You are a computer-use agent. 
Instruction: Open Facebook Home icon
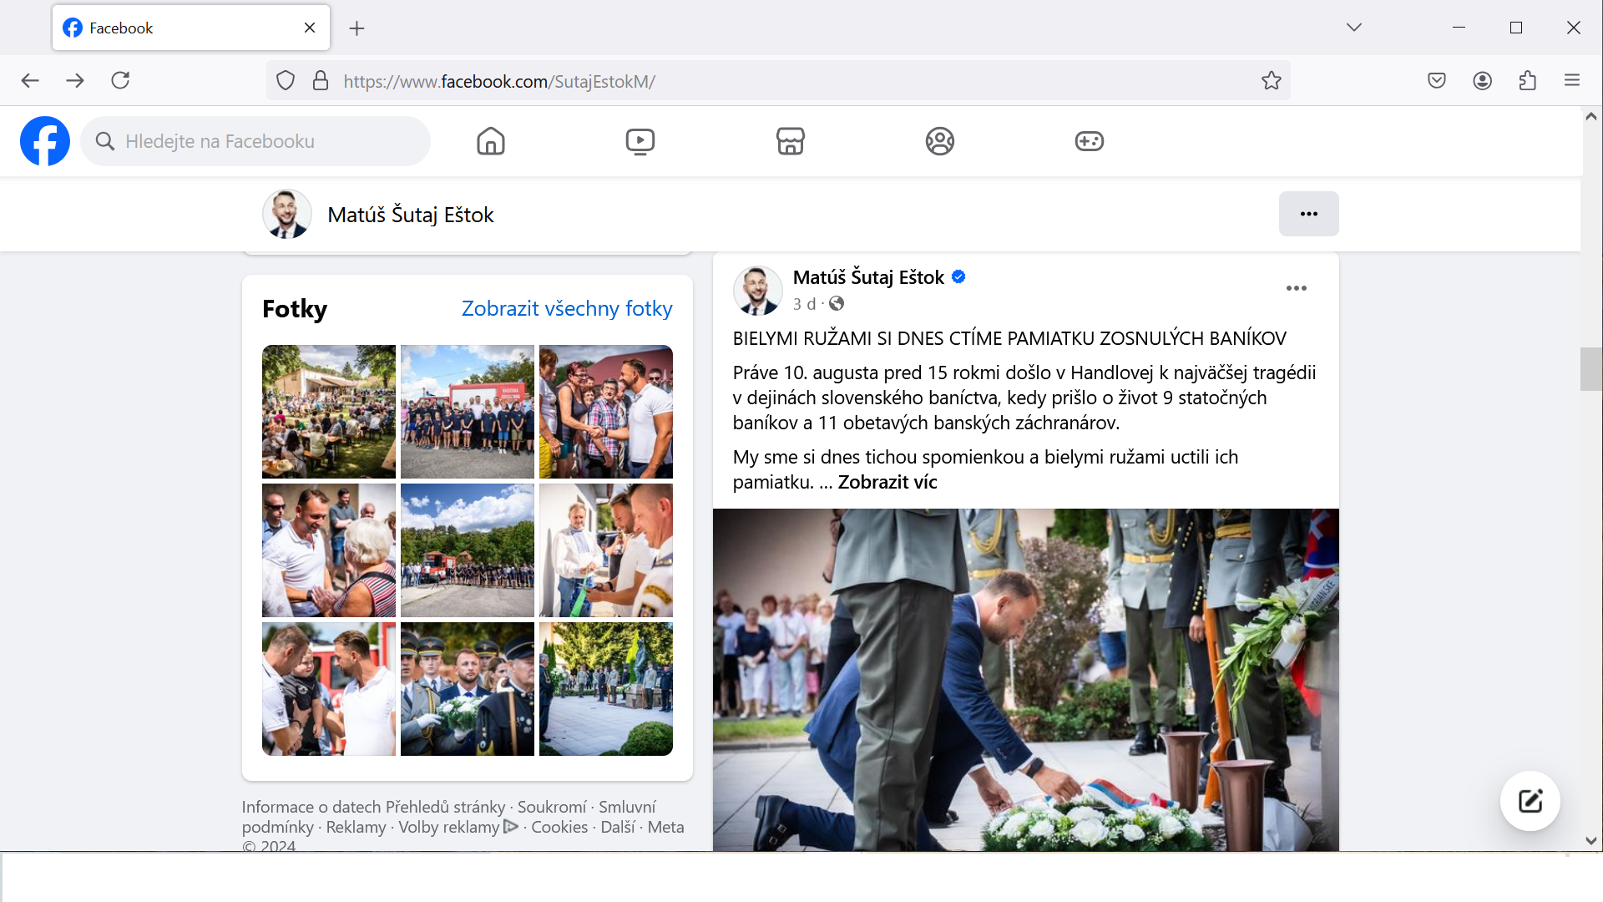(x=491, y=141)
